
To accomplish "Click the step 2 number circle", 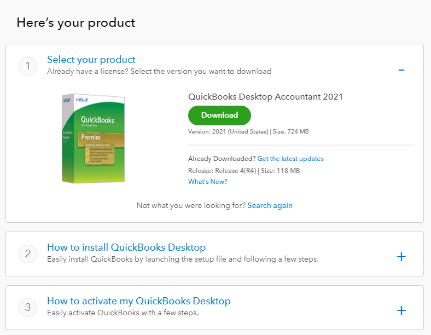I will [28, 253].
